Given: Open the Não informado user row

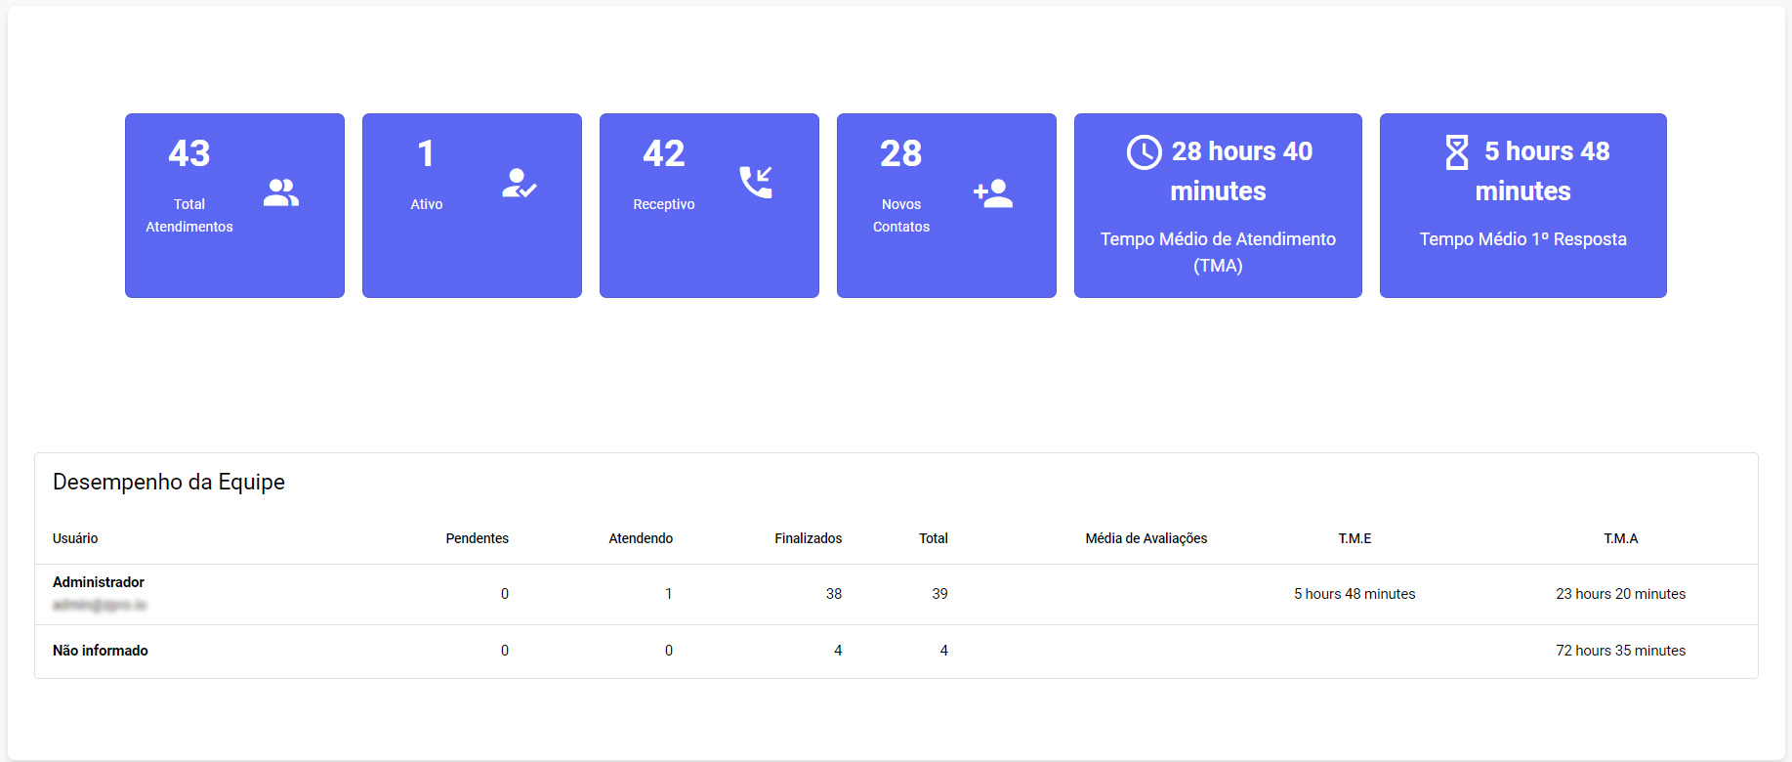Looking at the screenshot, I should click(x=101, y=651).
